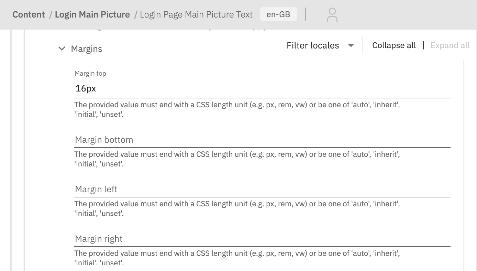Screen dimensions: 477x271
Task: Go to Content breadcrumb
Action: tap(29, 14)
